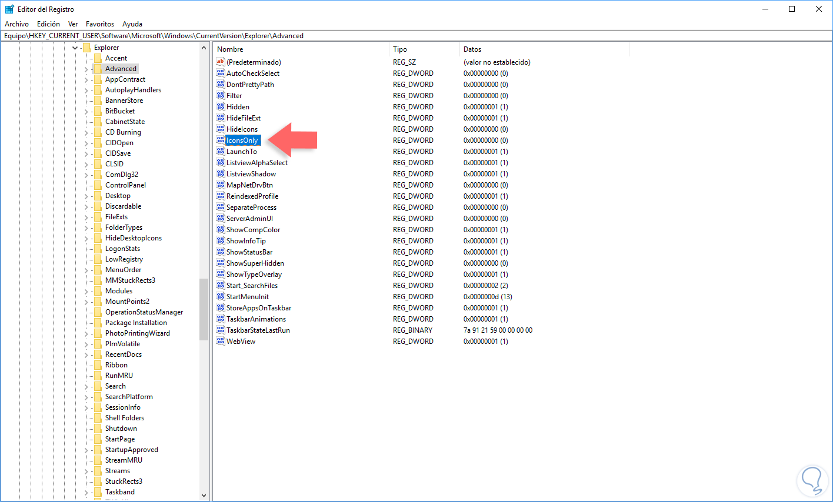
Task: Select the ShowTypeOverlay value name
Action: pyautogui.click(x=254, y=275)
